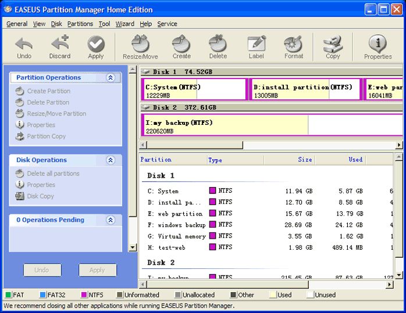Click the application icon in title bar
406x313 pixels.
pyautogui.click(x=8, y=9)
